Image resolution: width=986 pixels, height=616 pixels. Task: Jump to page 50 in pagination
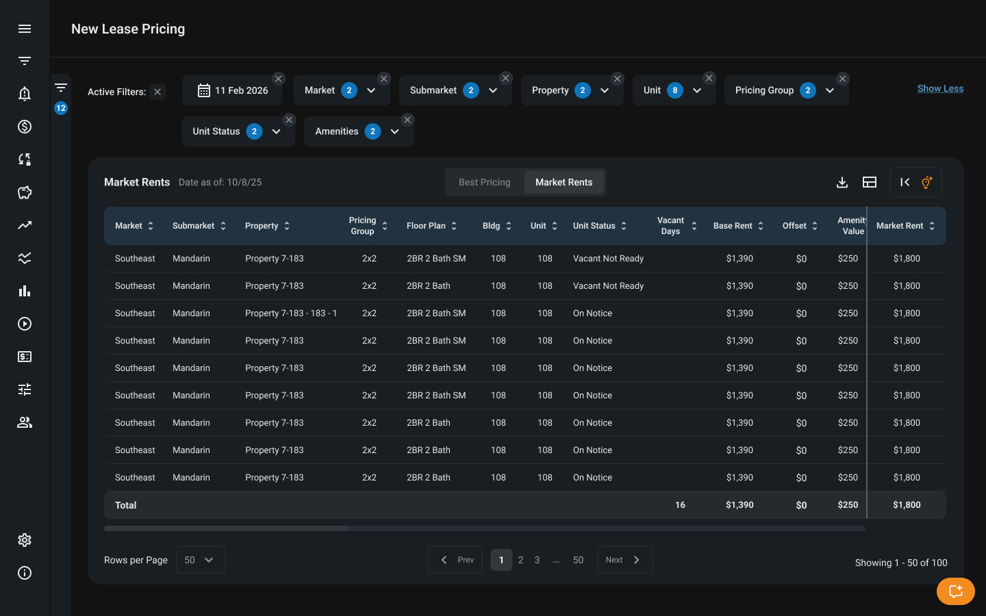coord(578,560)
